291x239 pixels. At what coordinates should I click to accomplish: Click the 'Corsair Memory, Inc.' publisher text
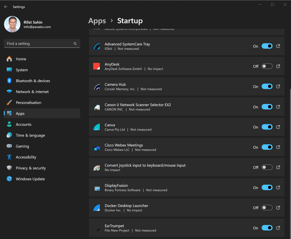coord(120,89)
